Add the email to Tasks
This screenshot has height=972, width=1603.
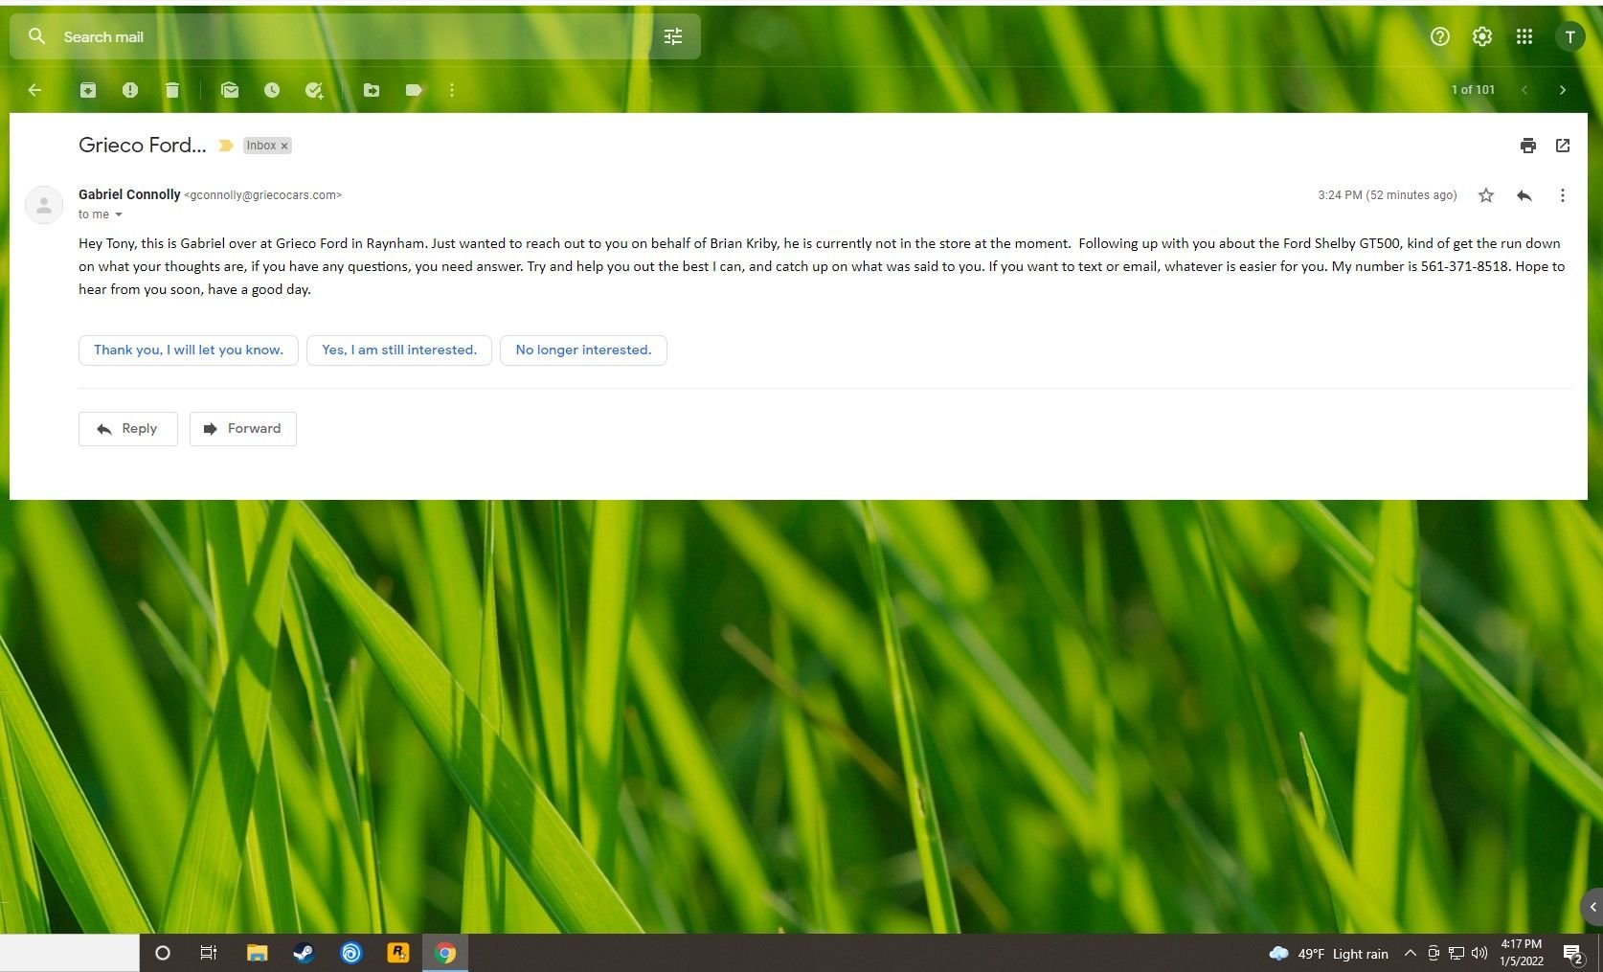point(314,90)
